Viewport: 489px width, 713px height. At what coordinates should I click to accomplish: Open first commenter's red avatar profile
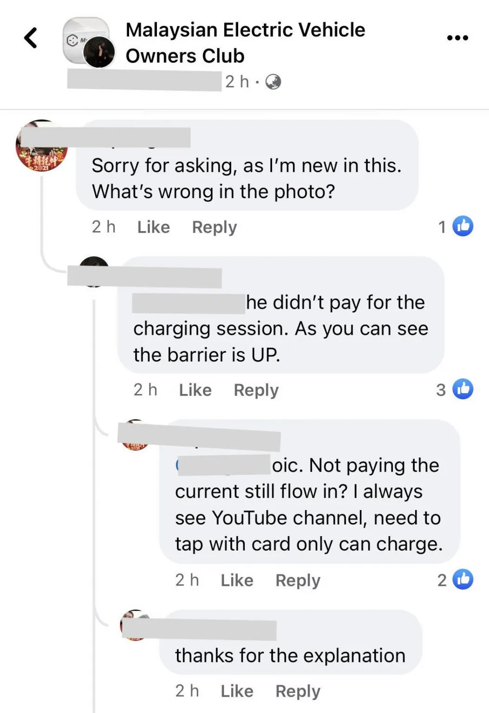coord(42,146)
